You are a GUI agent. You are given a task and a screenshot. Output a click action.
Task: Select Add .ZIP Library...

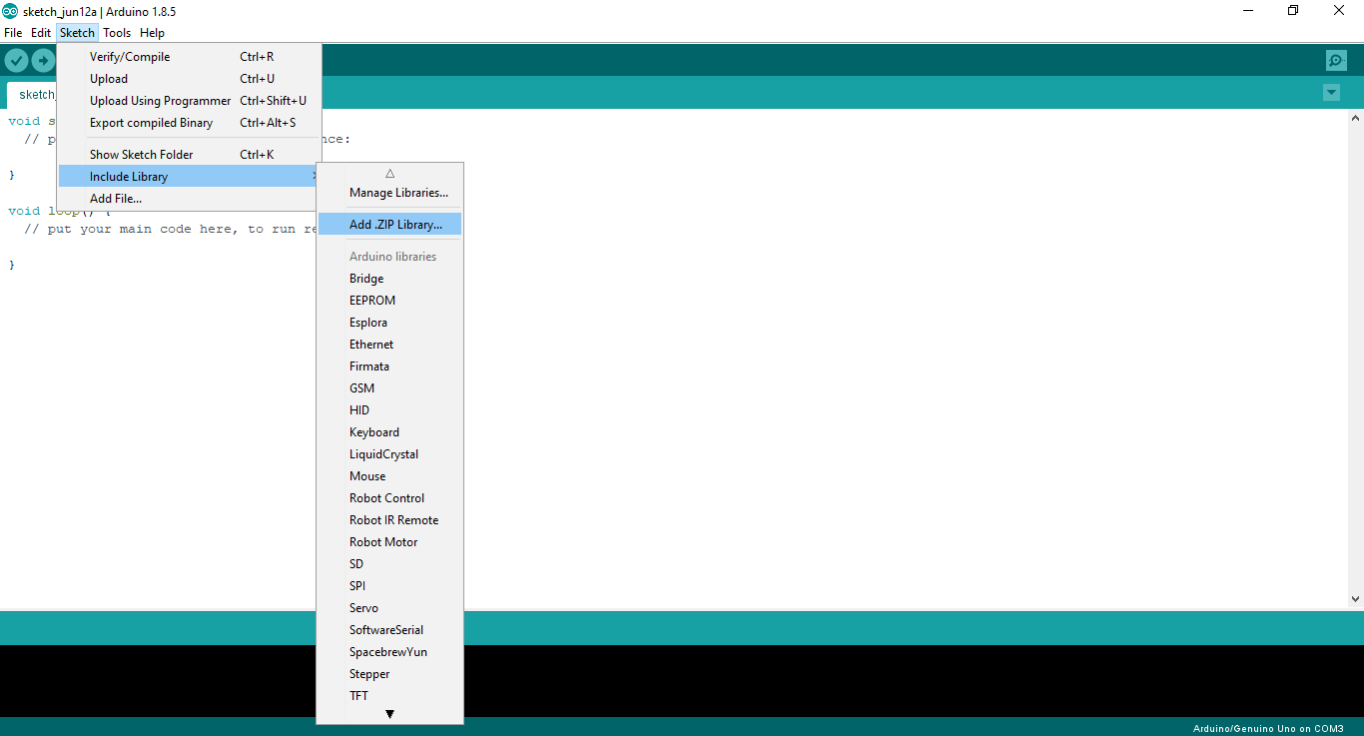click(x=389, y=225)
